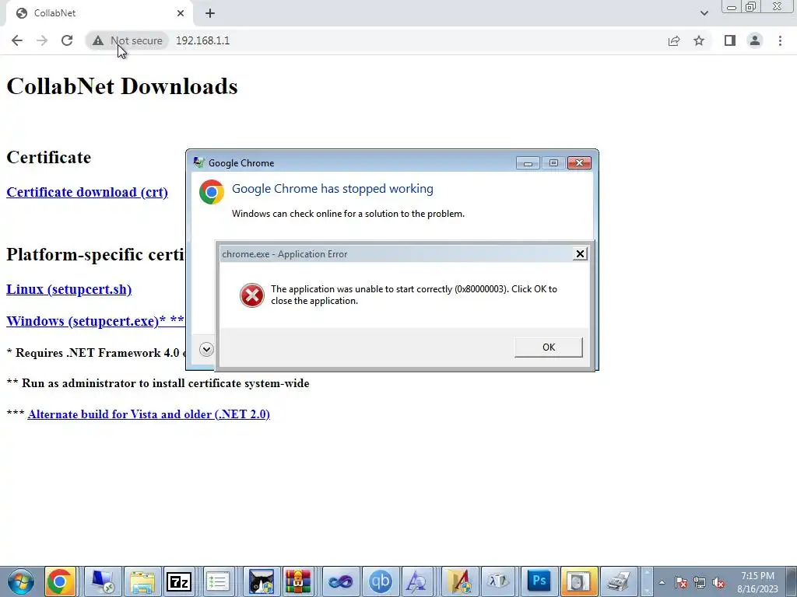This screenshot has height=597, width=797.
Task: Open Windows Explorer from the taskbar
Action: (142, 581)
